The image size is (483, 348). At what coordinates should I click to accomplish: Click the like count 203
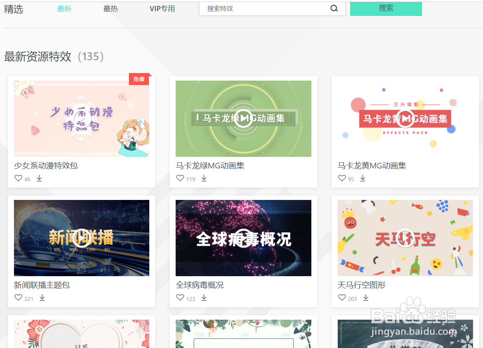point(352,299)
